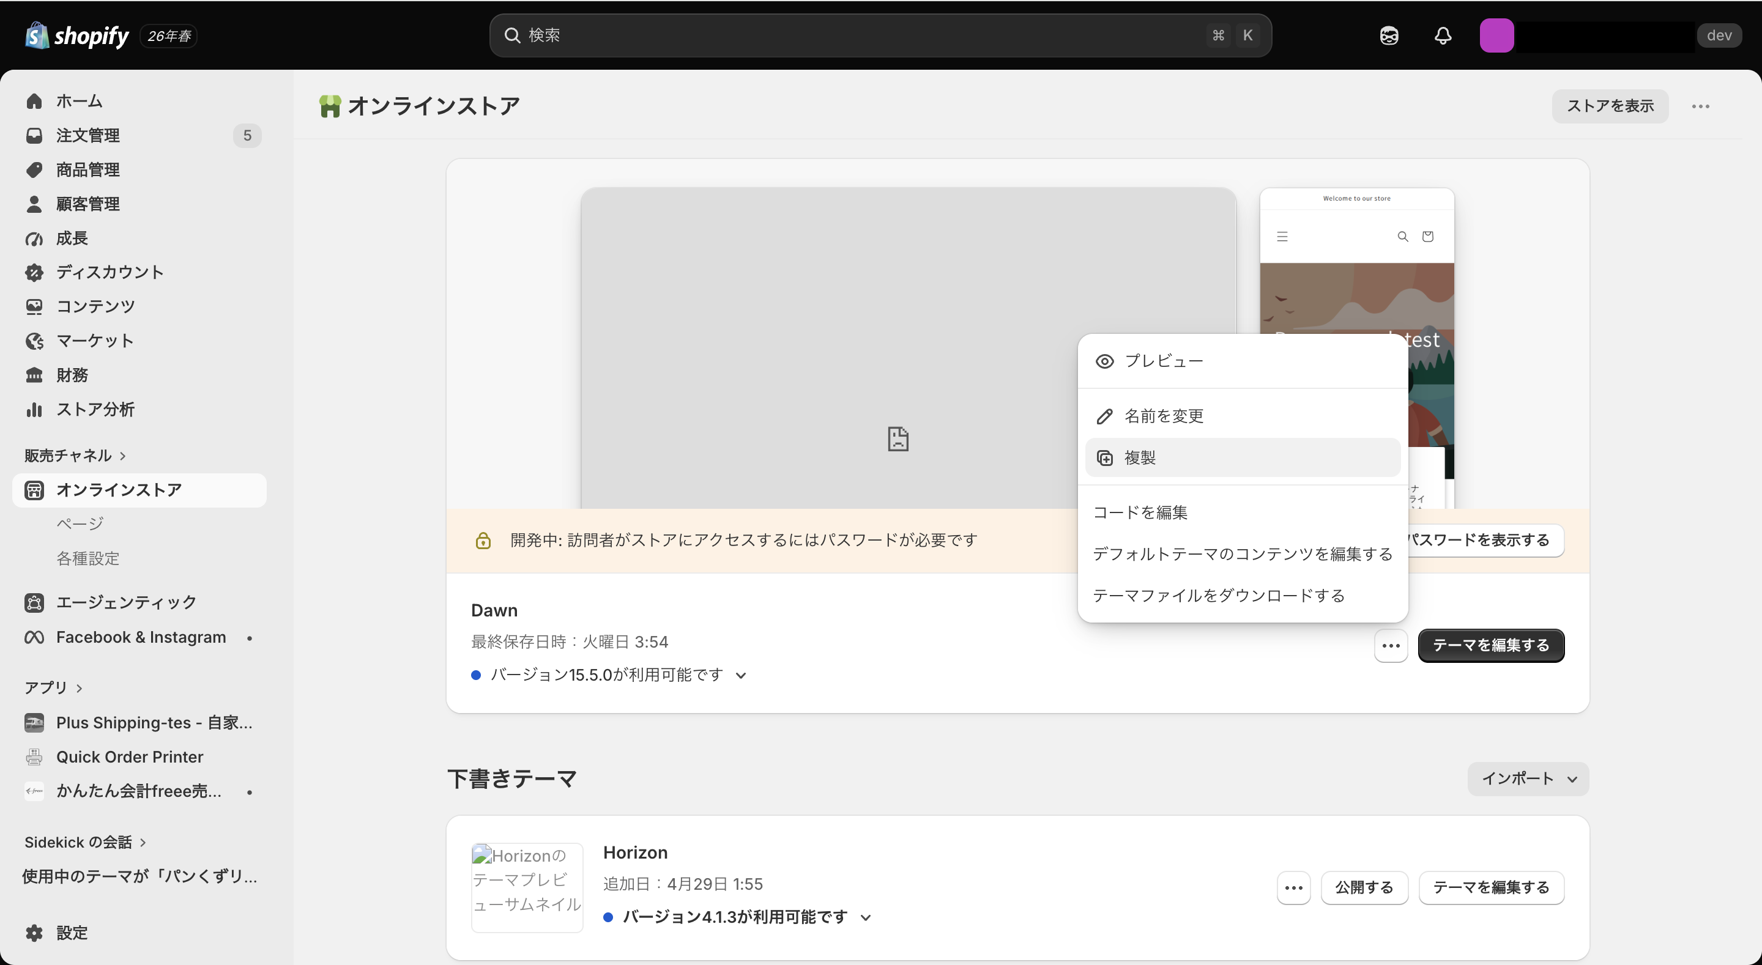This screenshot has width=1762, height=965.
Task: Open the 使用中のテーマが「パンくずリ... conversation
Action: 139,877
